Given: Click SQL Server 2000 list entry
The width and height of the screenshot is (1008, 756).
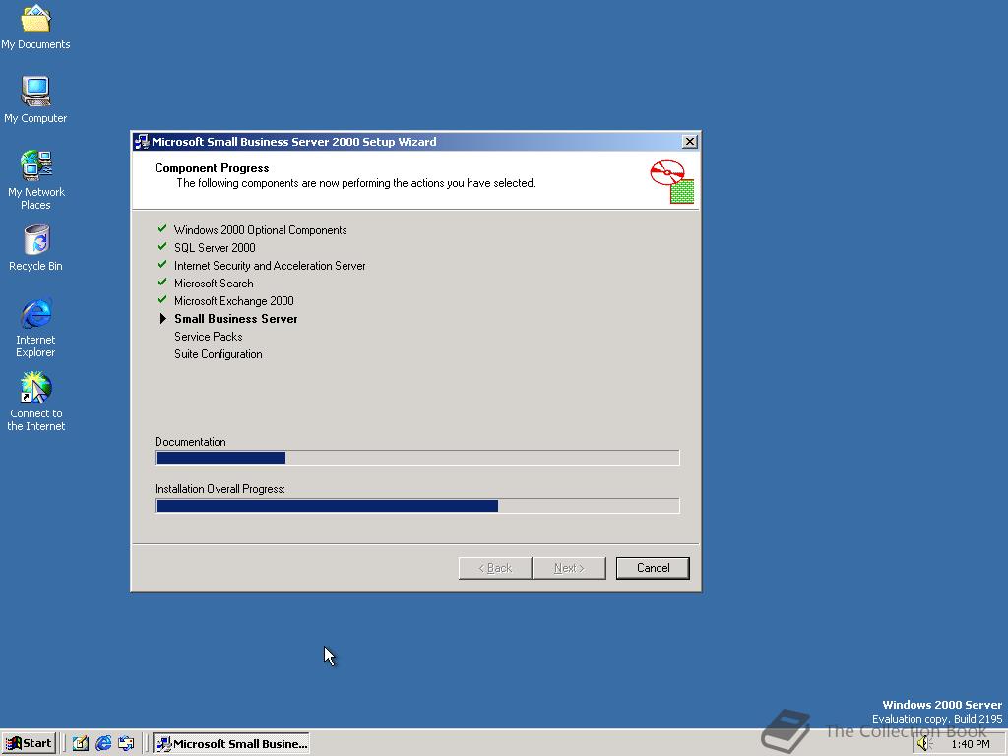Looking at the screenshot, I should [215, 247].
